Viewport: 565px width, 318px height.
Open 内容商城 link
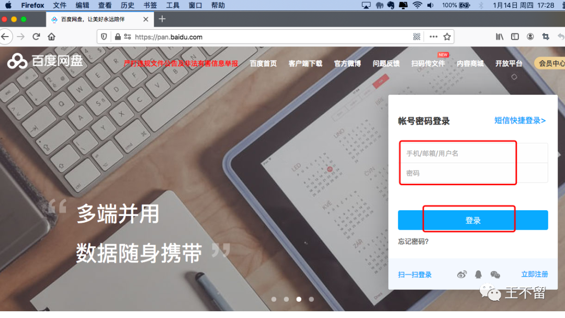[x=470, y=63]
